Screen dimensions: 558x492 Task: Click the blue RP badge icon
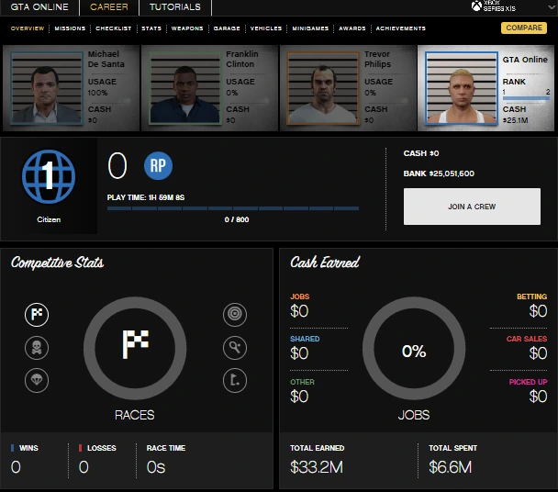(x=158, y=165)
